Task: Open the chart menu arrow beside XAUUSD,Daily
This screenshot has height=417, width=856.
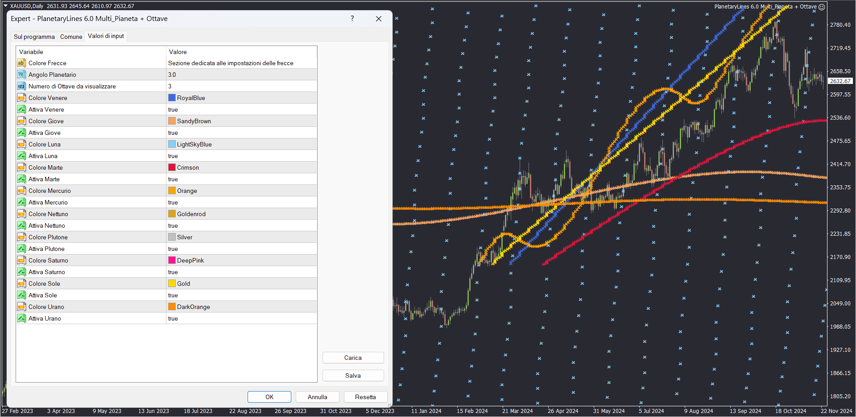Action: pos(5,6)
